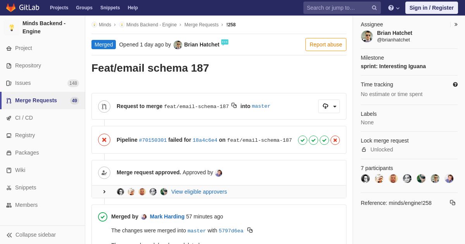The height and width of the screenshot is (244, 465).
Task: Open Merge Requests in the sidebar
Action: tap(43, 100)
